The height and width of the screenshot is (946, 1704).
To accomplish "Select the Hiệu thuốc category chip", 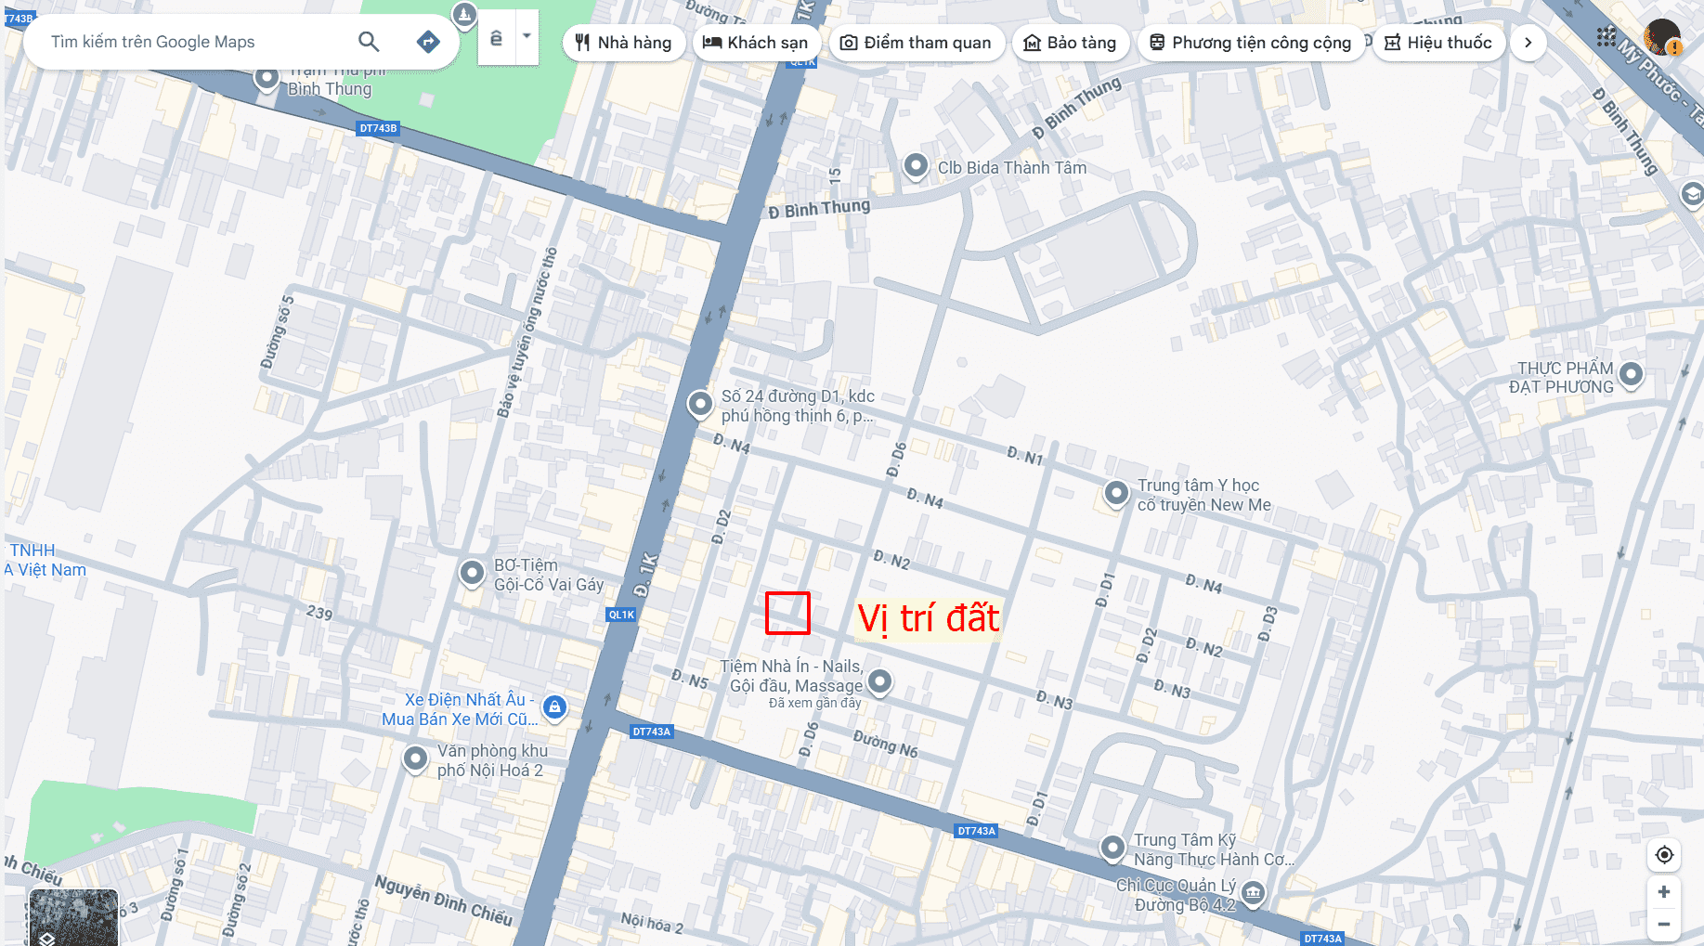I will tap(1437, 43).
